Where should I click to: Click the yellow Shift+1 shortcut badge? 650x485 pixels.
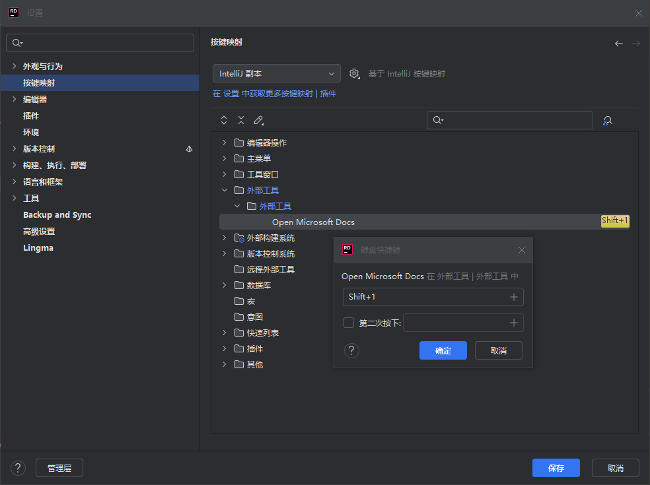tap(615, 221)
